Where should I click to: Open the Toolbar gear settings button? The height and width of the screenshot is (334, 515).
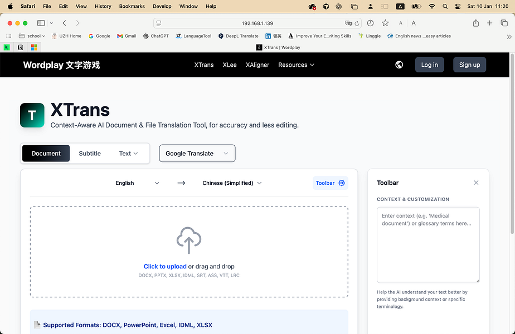pos(330,183)
